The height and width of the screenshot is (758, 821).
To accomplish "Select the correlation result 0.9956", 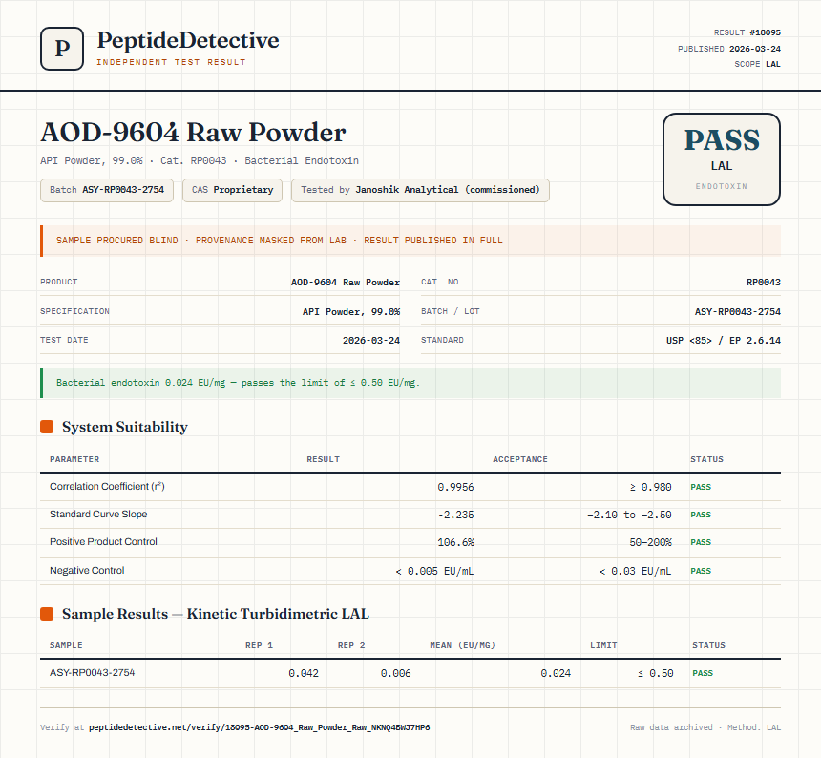I will [x=455, y=488].
